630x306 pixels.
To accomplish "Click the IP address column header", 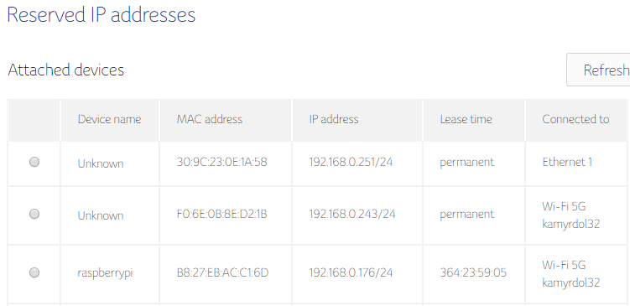I will [334, 119].
